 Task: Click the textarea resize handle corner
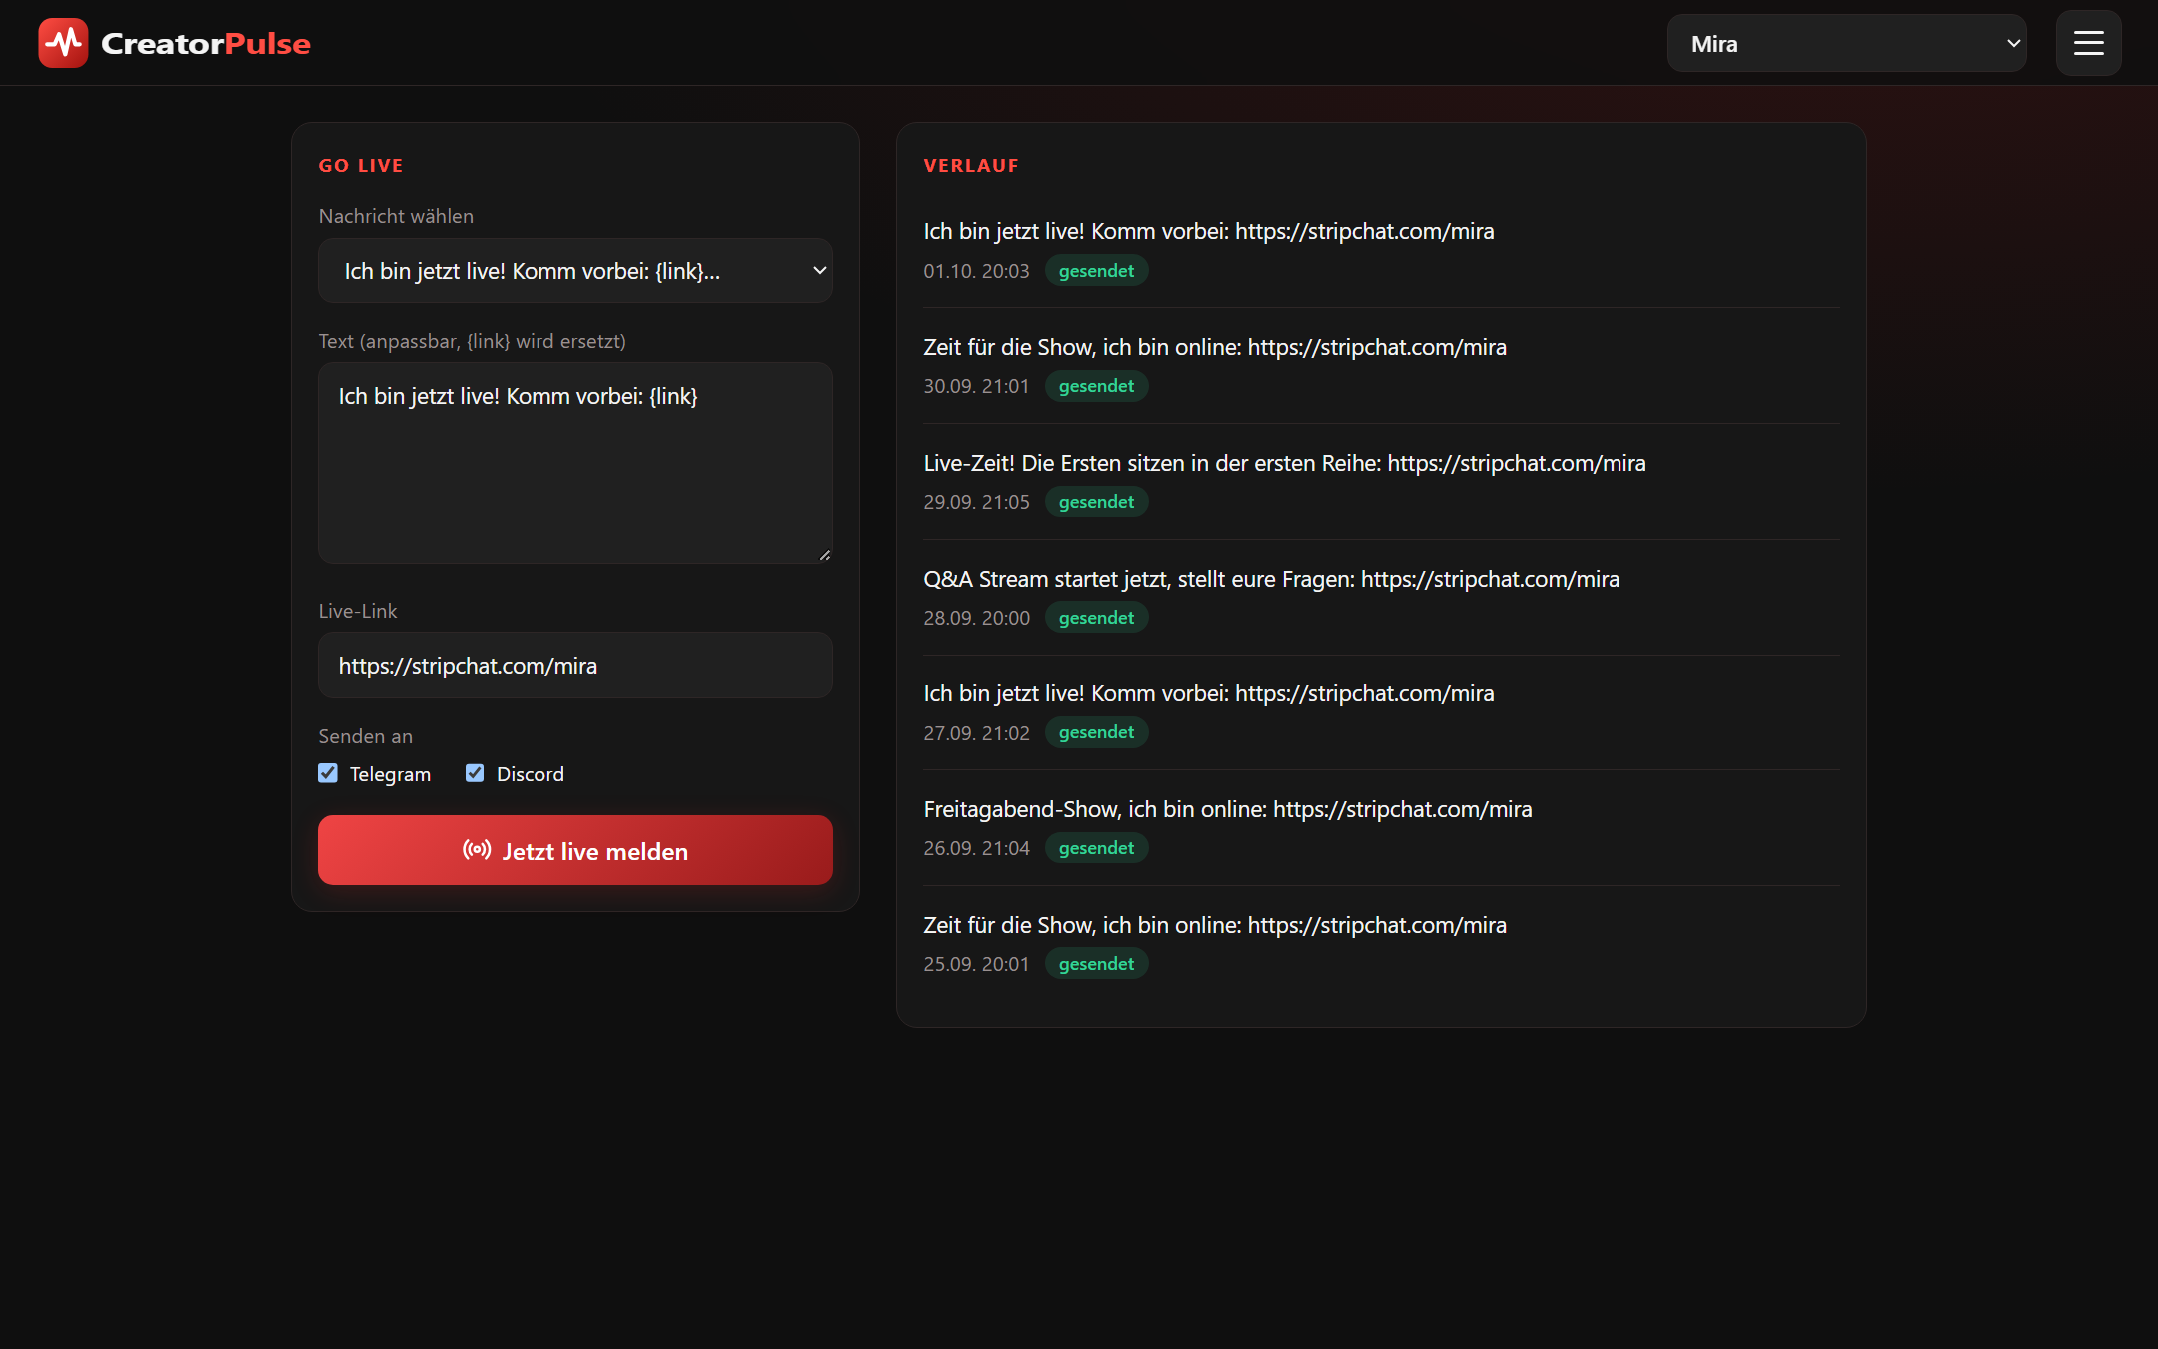[x=825, y=555]
